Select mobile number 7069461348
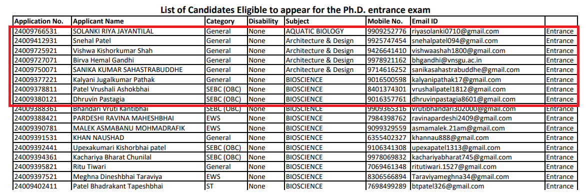This screenshot has width=586, height=196. point(387,167)
